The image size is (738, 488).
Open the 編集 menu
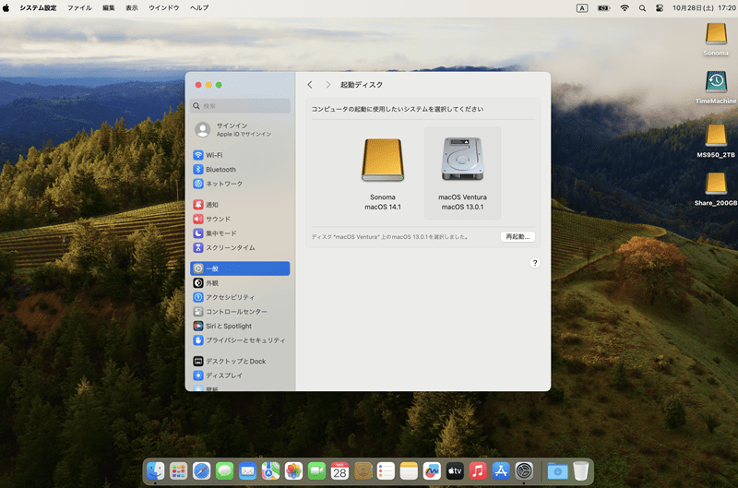coord(108,7)
